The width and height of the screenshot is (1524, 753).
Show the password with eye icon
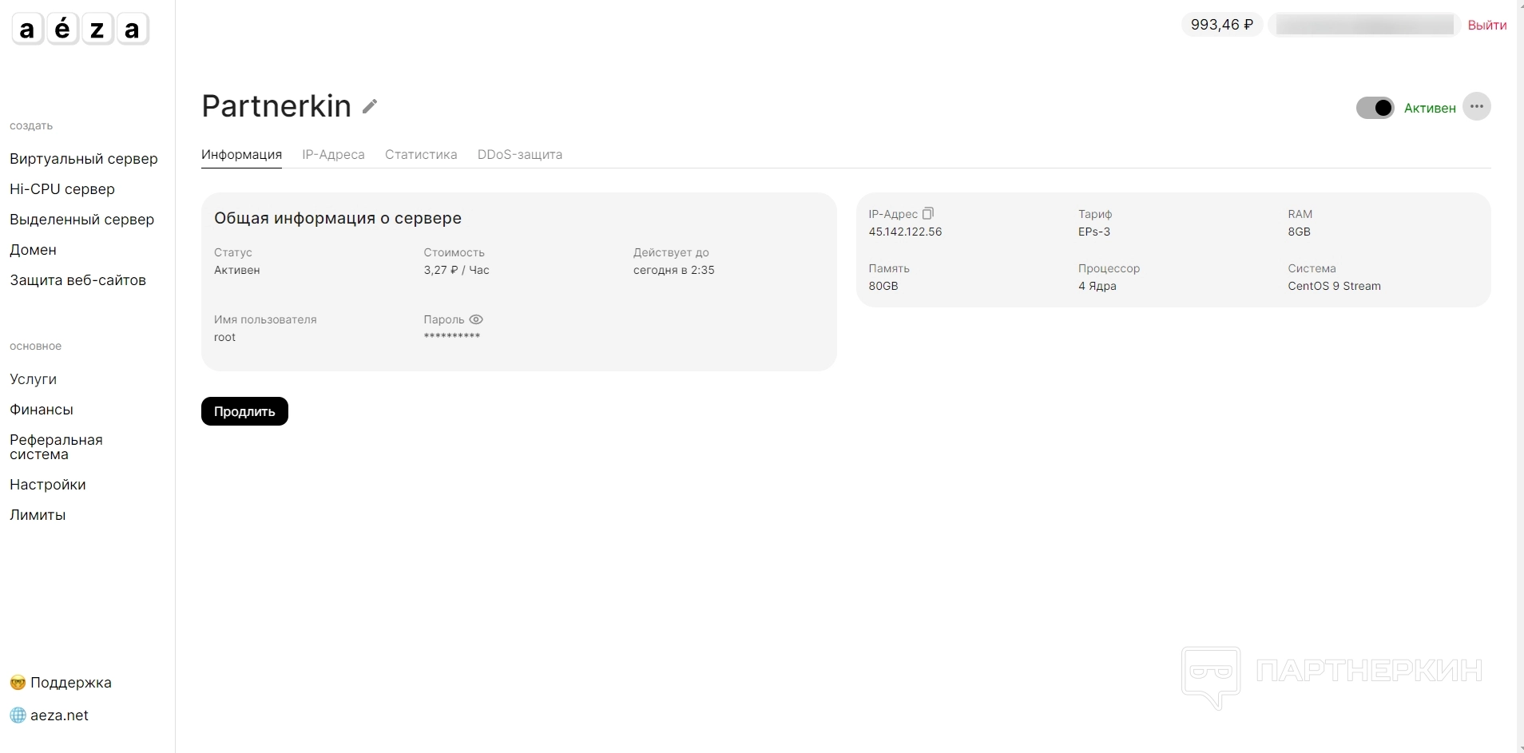(x=476, y=319)
